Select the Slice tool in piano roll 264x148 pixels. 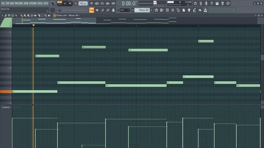[x=39, y=16]
